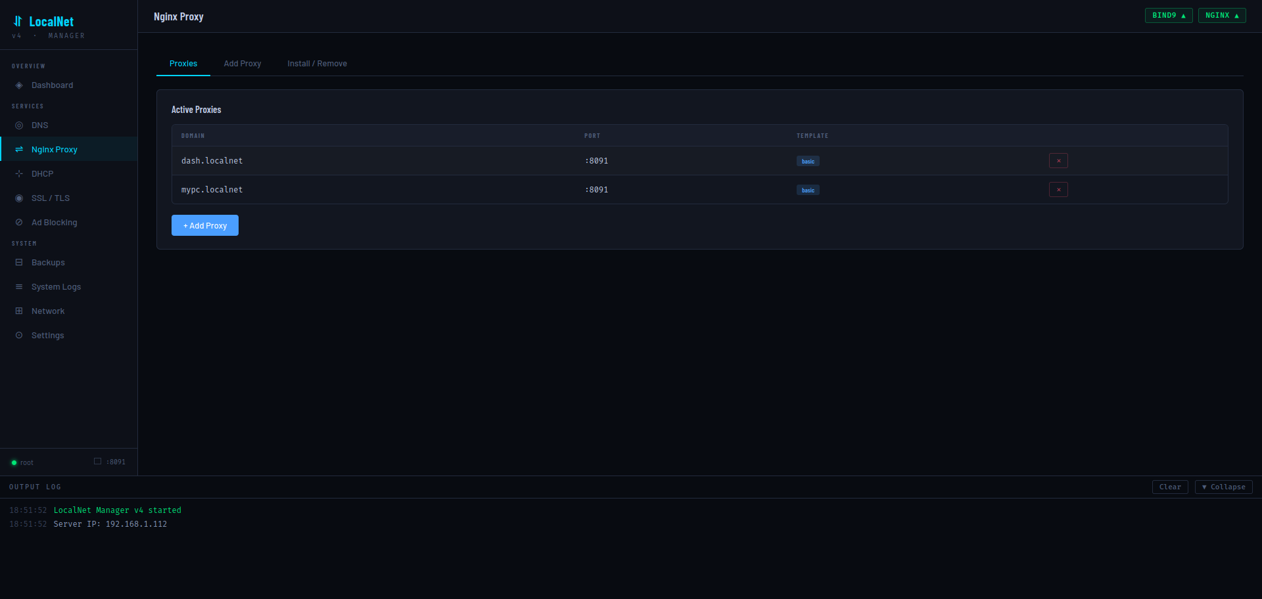This screenshot has width=1262, height=599.
Task: Click the blue + Add Proxy button
Action: coord(205,225)
